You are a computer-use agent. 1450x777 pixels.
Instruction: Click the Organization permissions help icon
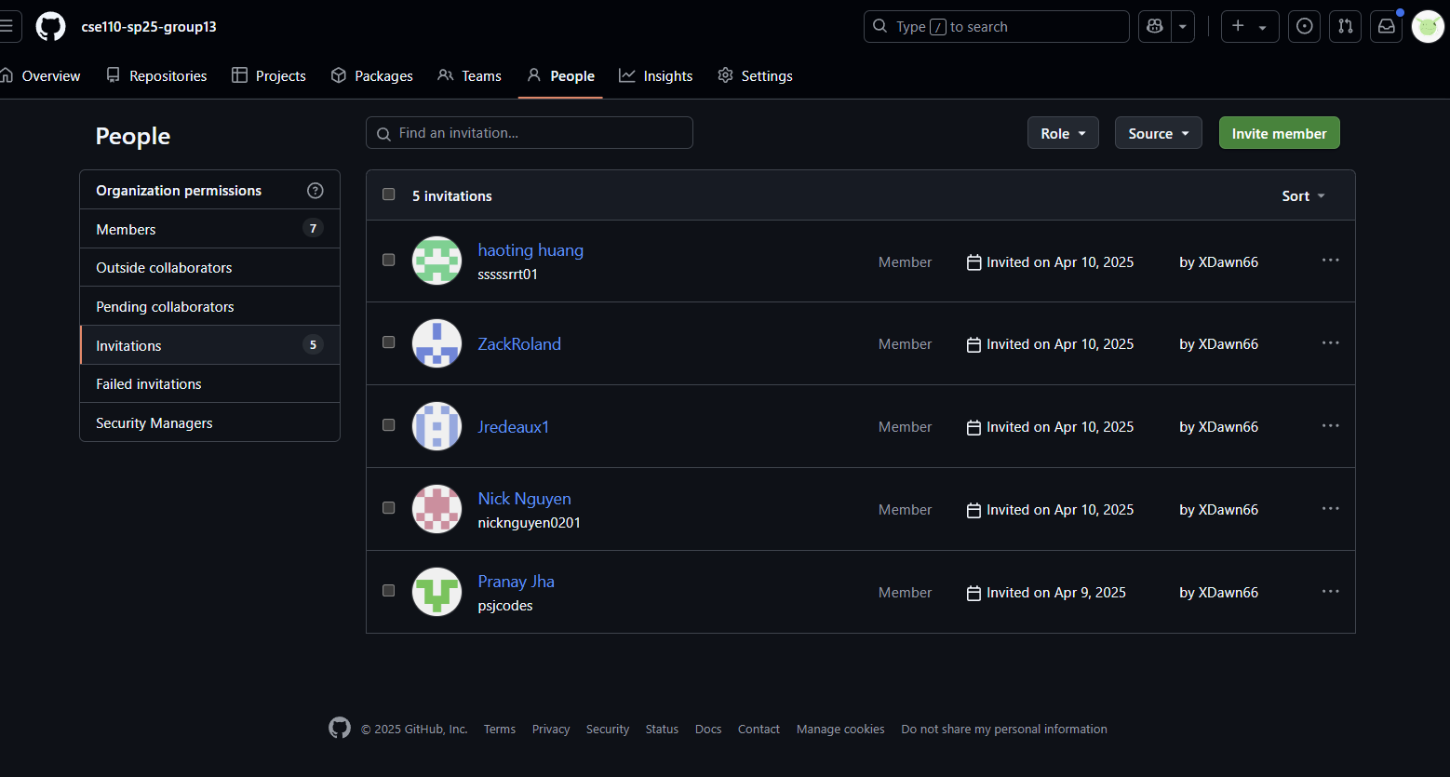[x=316, y=190]
